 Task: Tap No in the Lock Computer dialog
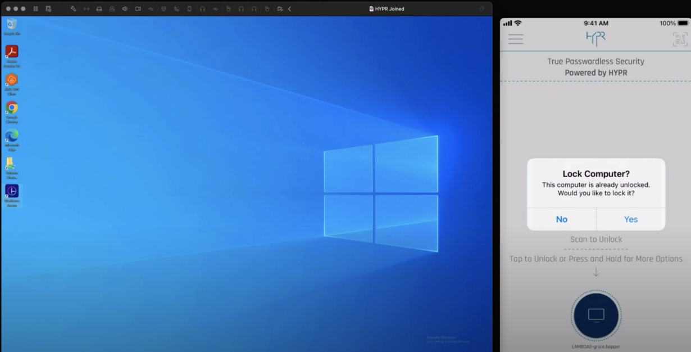tap(562, 219)
